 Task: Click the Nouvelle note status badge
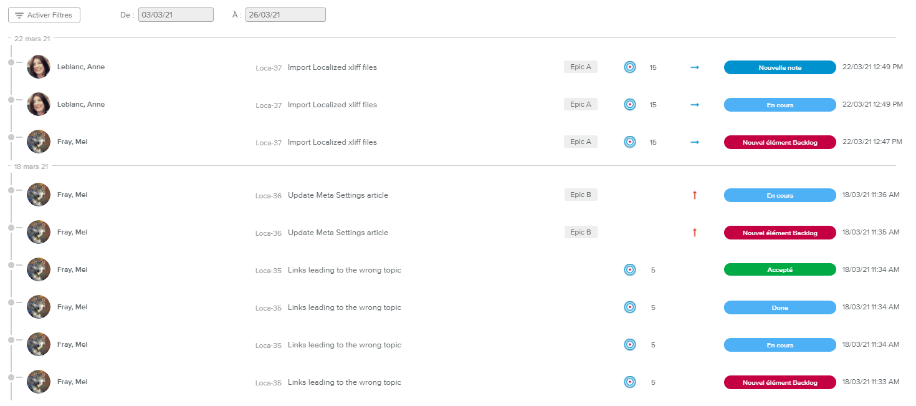point(780,67)
